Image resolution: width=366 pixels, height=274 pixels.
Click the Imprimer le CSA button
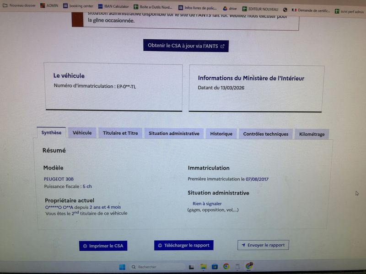(x=103, y=246)
